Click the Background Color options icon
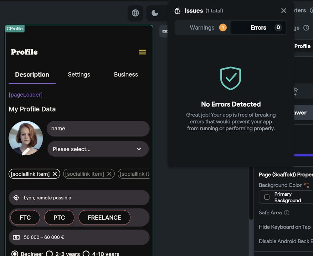This screenshot has width=313, height=256. pos(306,185)
